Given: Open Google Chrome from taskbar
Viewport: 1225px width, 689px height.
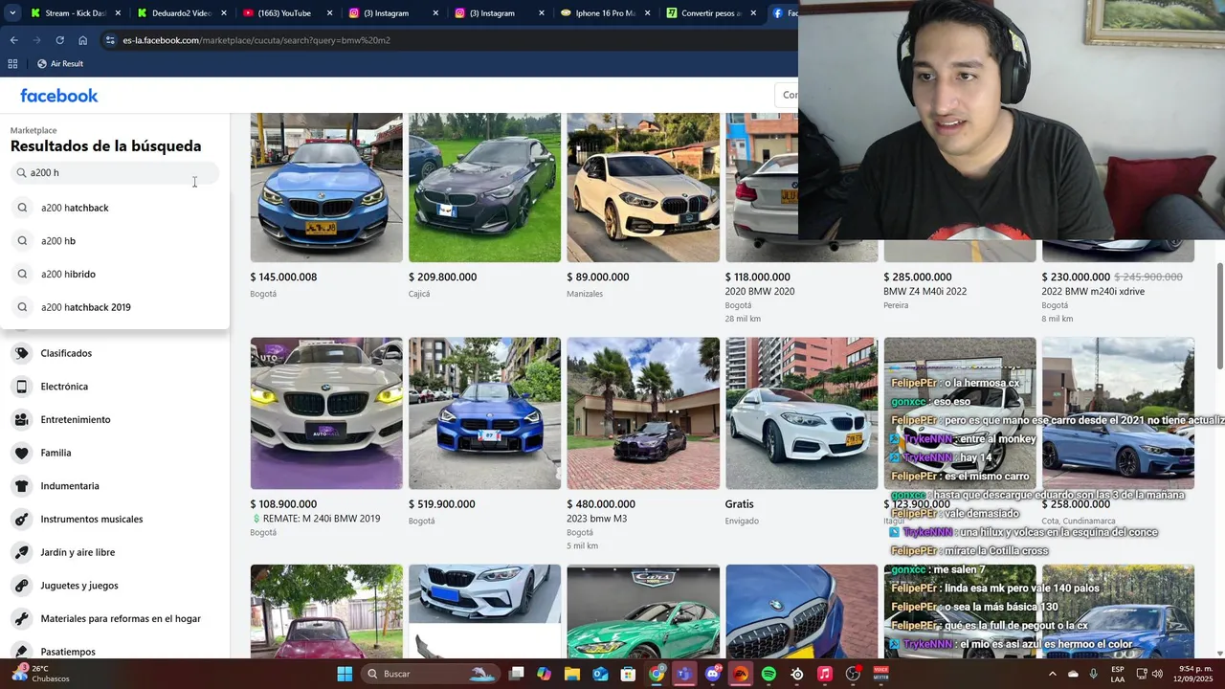Looking at the screenshot, I should point(657,674).
